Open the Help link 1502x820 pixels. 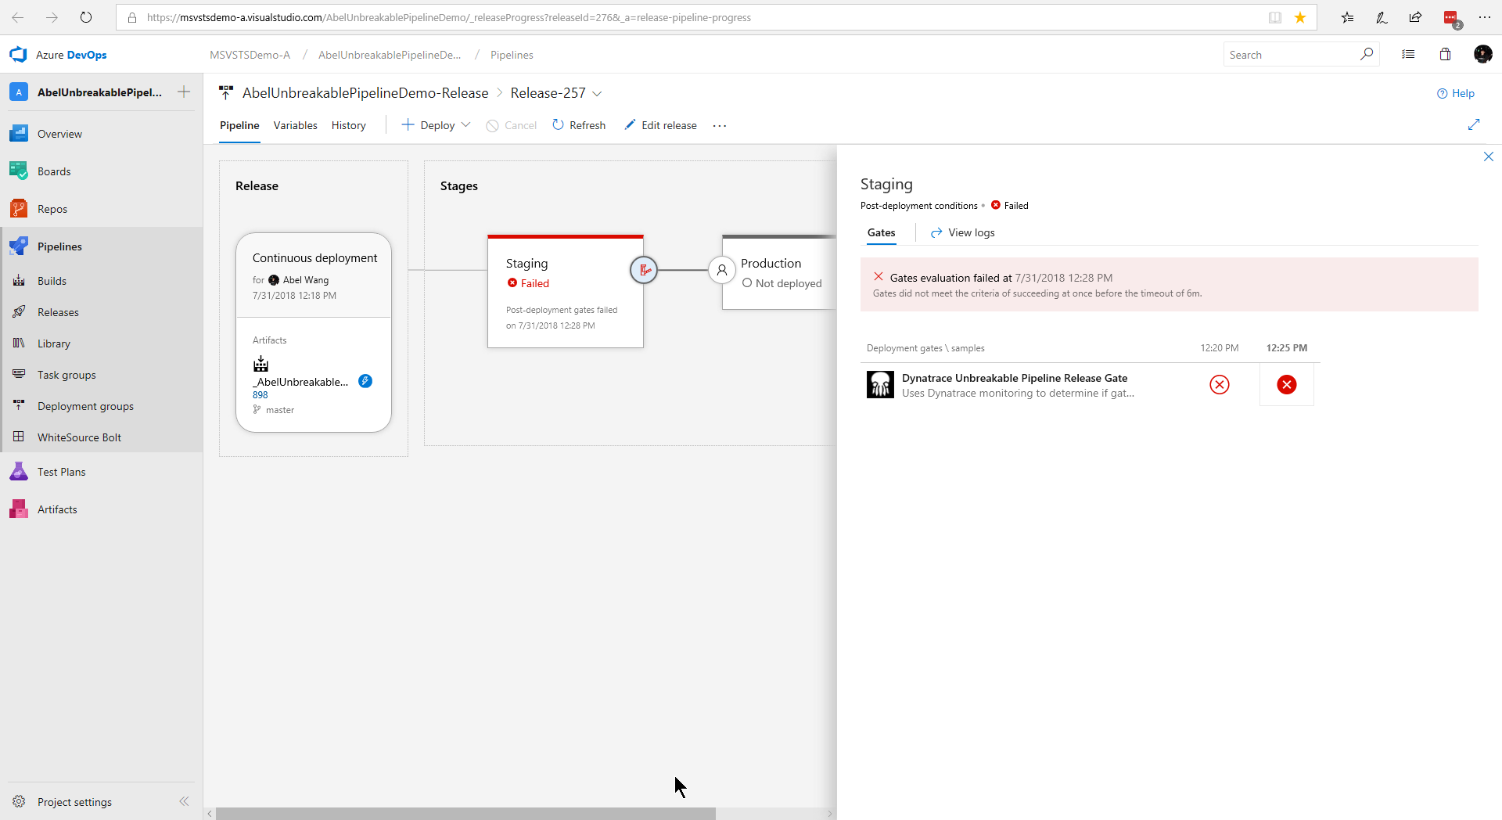(x=1456, y=93)
